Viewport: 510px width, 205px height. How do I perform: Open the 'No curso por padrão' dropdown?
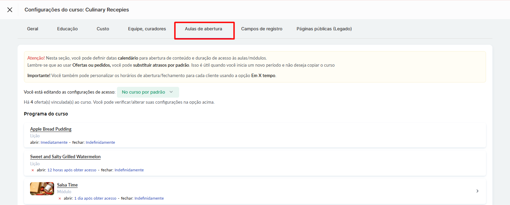click(148, 92)
